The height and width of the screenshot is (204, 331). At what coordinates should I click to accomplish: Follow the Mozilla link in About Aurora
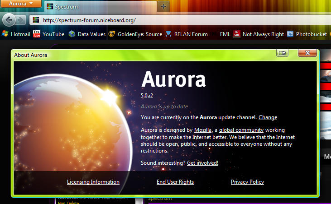(x=203, y=130)
